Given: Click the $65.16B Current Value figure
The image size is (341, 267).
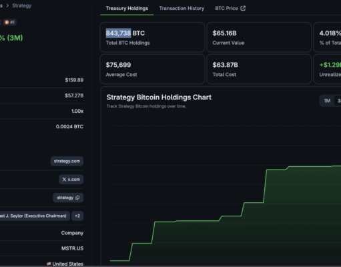Looking at the screenshot, I should pos(224,33).
